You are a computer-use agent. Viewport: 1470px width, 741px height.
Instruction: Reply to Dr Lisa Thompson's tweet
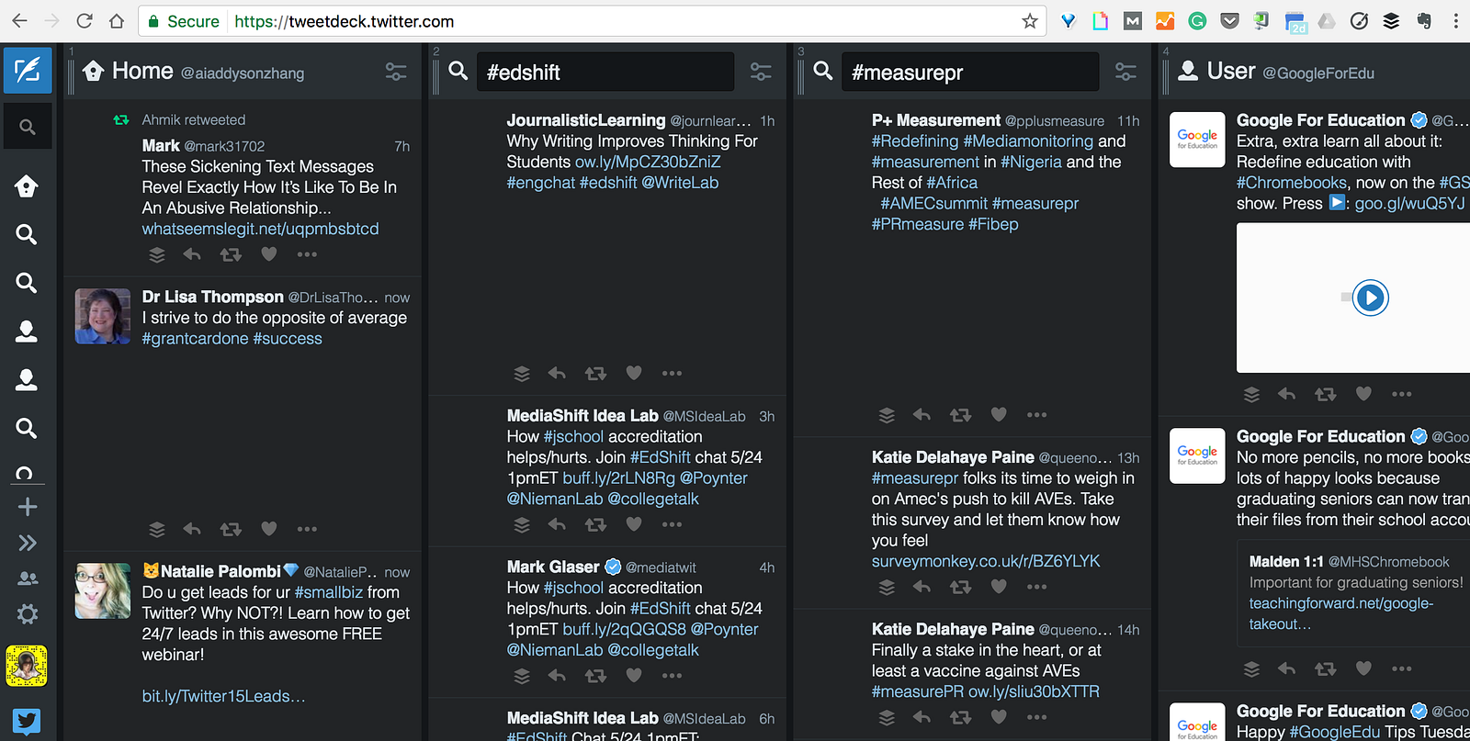[192, 529]
